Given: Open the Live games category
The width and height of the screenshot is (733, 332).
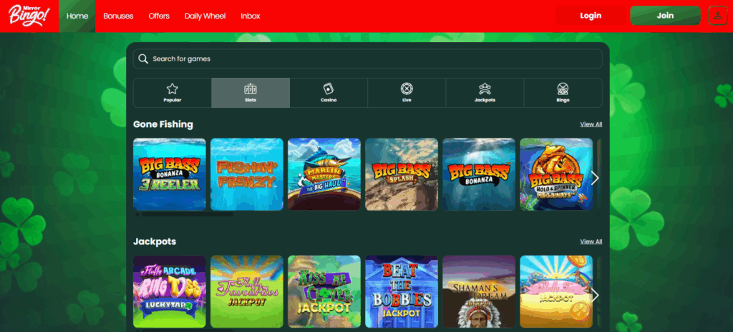Looking at the screenshot, I should (x=407, y=93).
